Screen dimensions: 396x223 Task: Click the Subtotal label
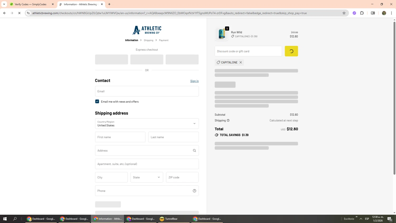(x=220, y=115)
